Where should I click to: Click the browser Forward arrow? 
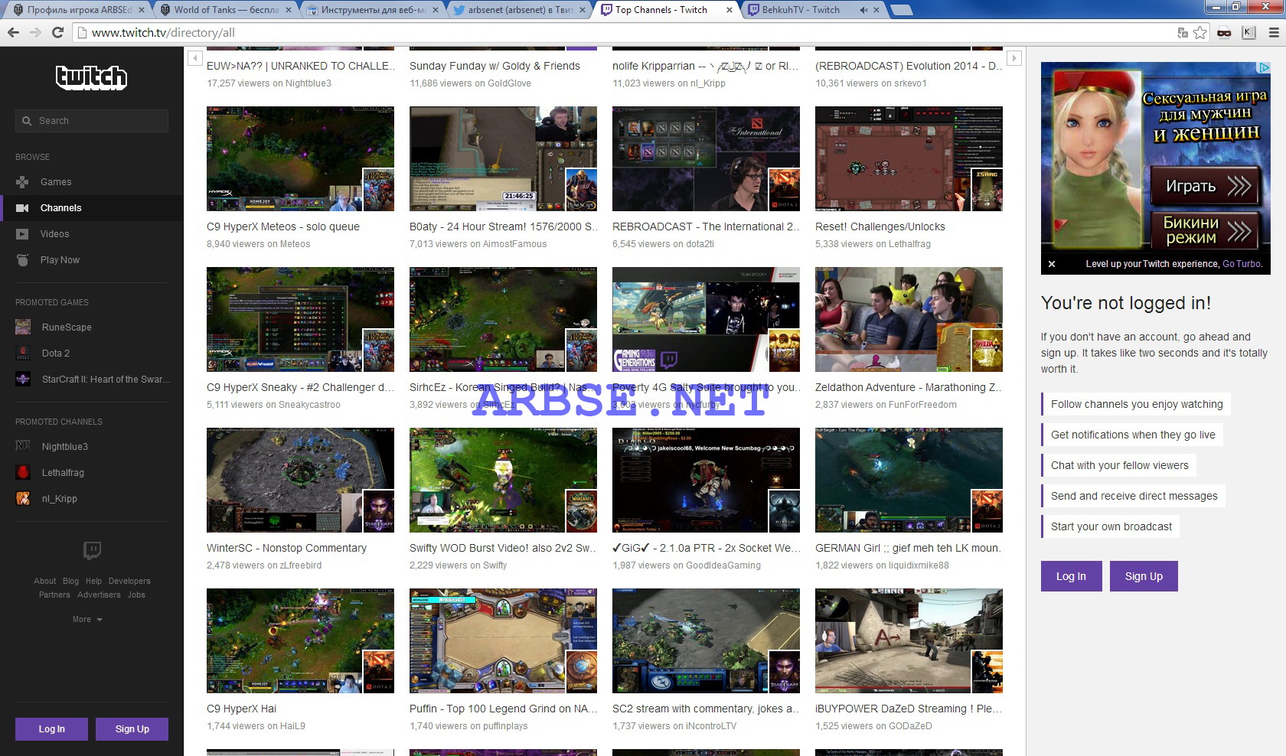(35, 32)
